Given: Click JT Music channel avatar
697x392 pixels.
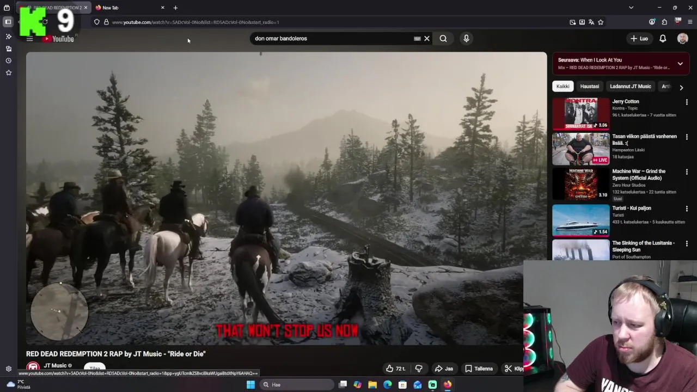Looking at the screenshot, I should tap(33, 367).
